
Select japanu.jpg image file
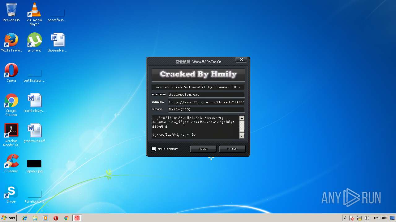pyautogui.click(x=34, y=166)
